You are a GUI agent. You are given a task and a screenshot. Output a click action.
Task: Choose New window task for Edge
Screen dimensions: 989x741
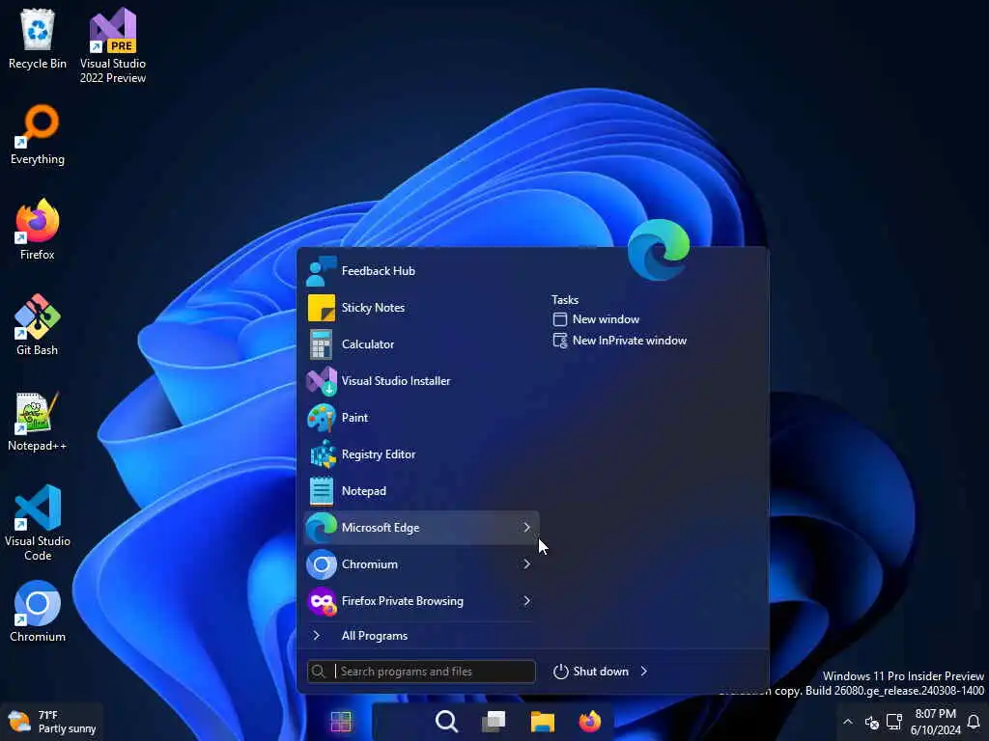click(x=596, y=319)
